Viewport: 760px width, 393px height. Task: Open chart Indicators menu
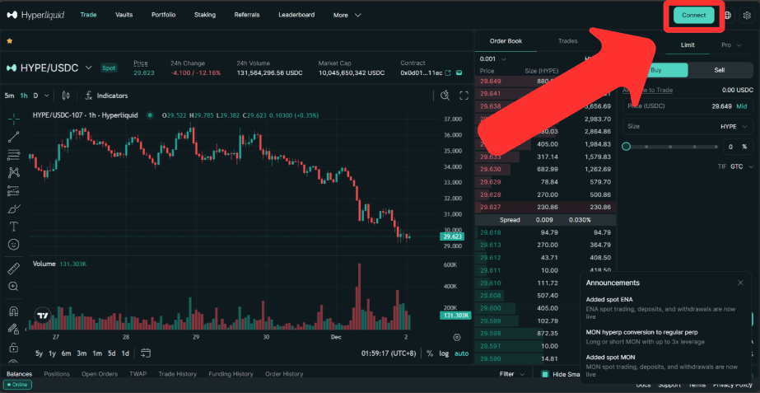(106, 96)
